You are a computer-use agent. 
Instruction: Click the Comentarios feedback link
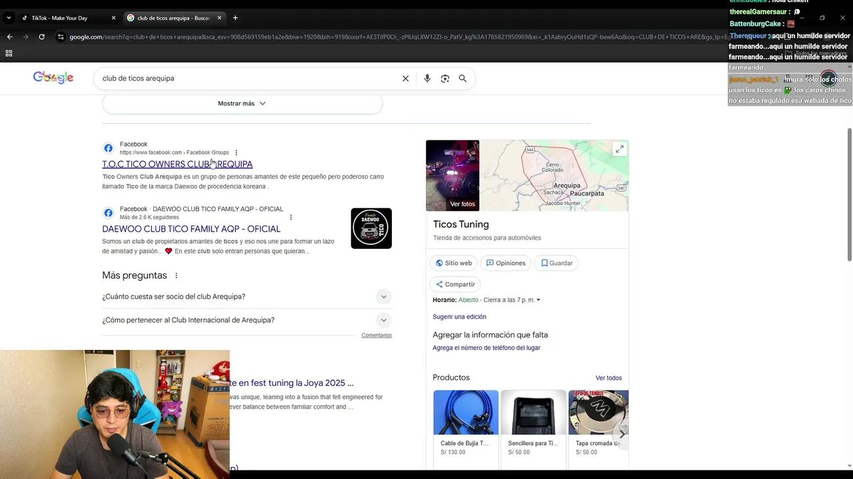(377, 335)
